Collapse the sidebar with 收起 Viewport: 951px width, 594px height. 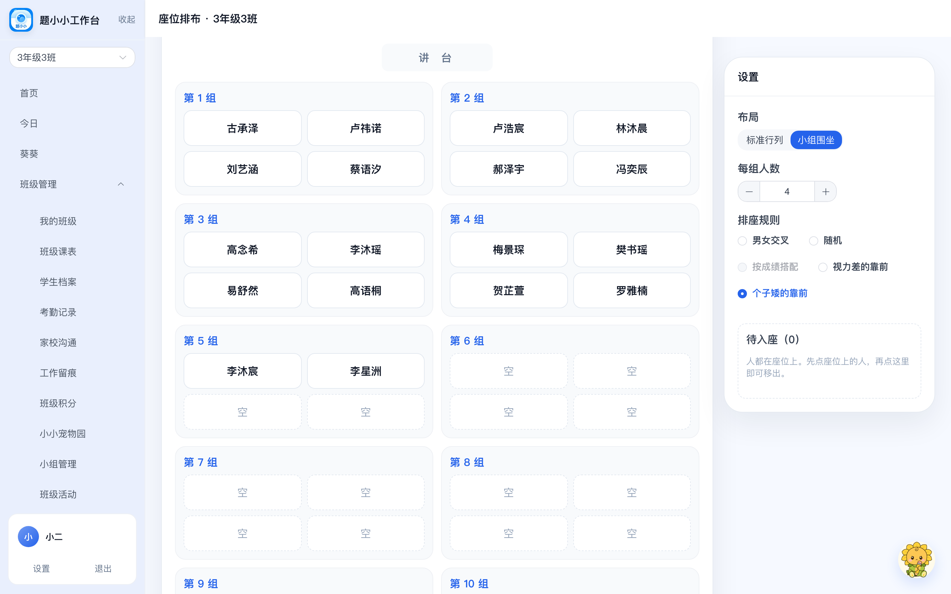[126, 20]
